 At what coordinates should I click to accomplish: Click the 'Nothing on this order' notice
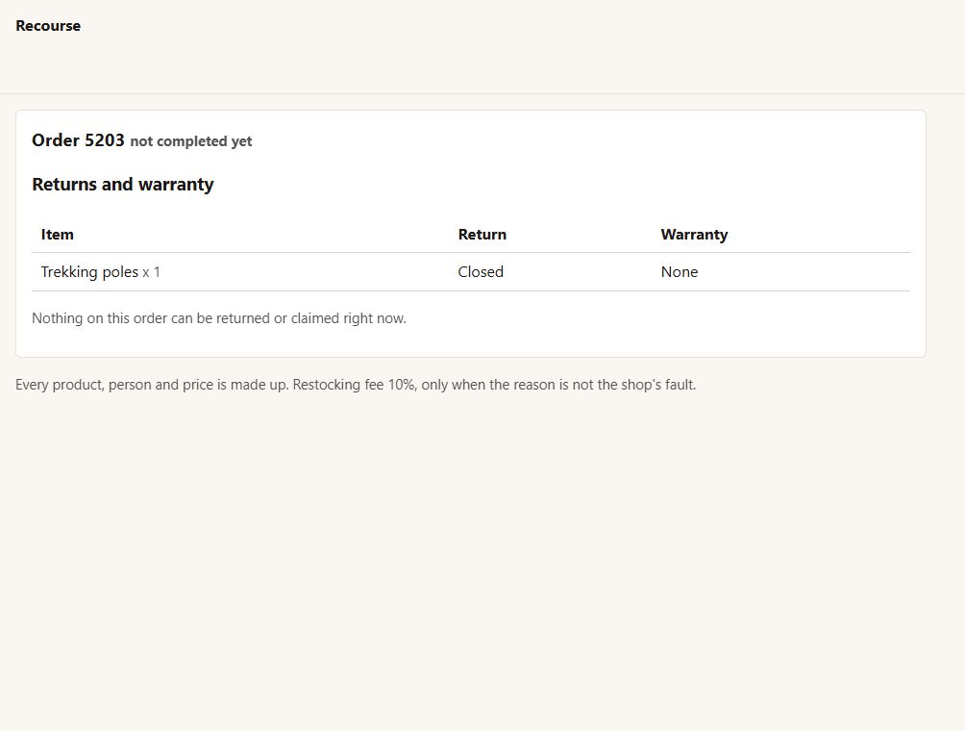tap(219, 318)
